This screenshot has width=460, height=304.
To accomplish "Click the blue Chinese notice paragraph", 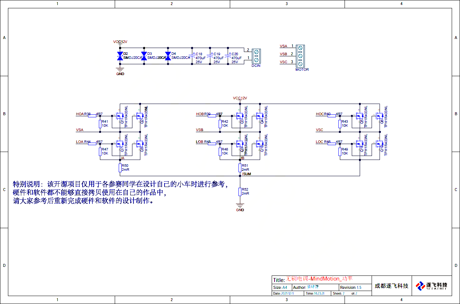I will pyautogui.click(x=121, y=192).
